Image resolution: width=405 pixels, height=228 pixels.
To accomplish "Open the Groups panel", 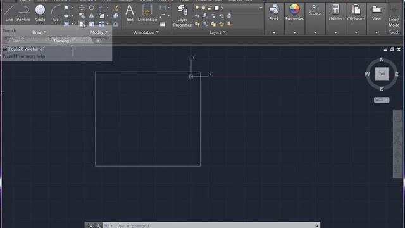I will pos(315,18).
